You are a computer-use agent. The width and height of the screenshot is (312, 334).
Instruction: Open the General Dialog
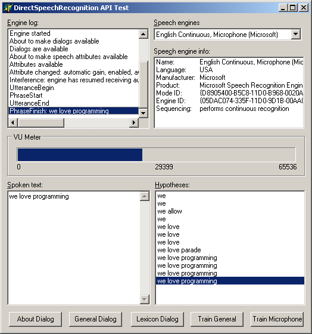pos(95,319)
